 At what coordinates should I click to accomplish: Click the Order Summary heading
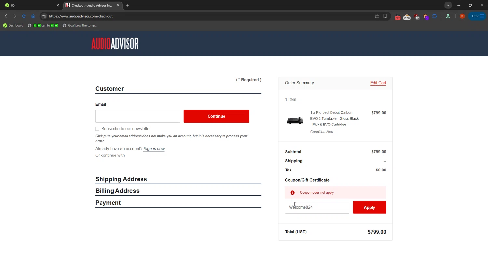point(299,83)
